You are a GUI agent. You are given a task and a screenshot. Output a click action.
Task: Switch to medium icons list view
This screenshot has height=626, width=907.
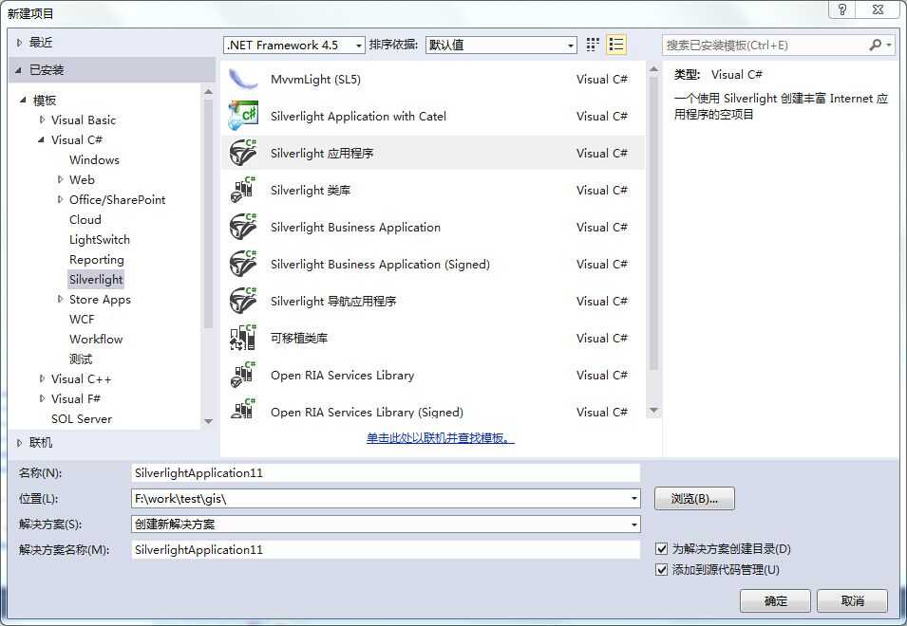pos(616,45)
